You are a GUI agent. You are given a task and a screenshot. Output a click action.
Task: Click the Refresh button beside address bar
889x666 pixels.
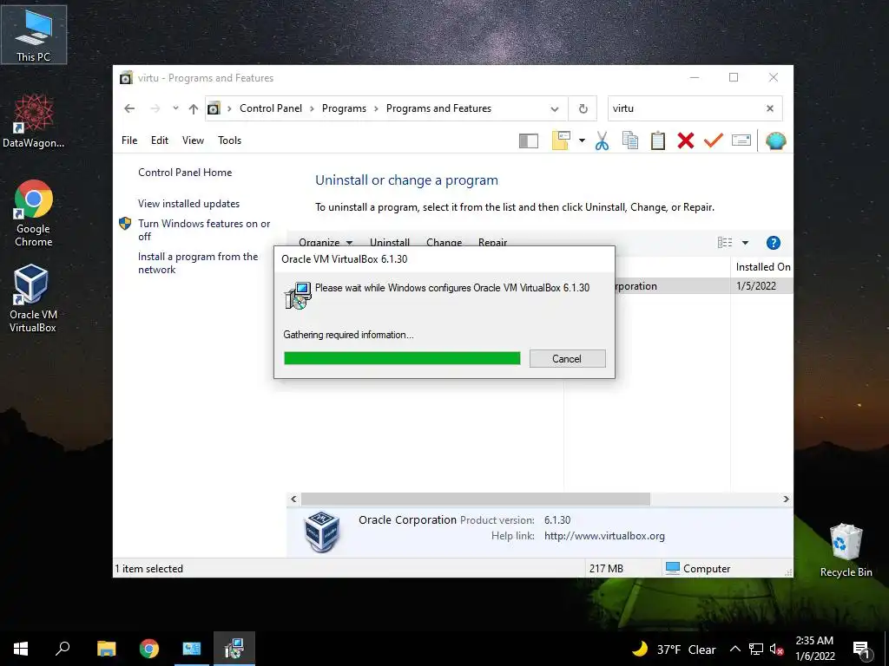click(583, 108)
